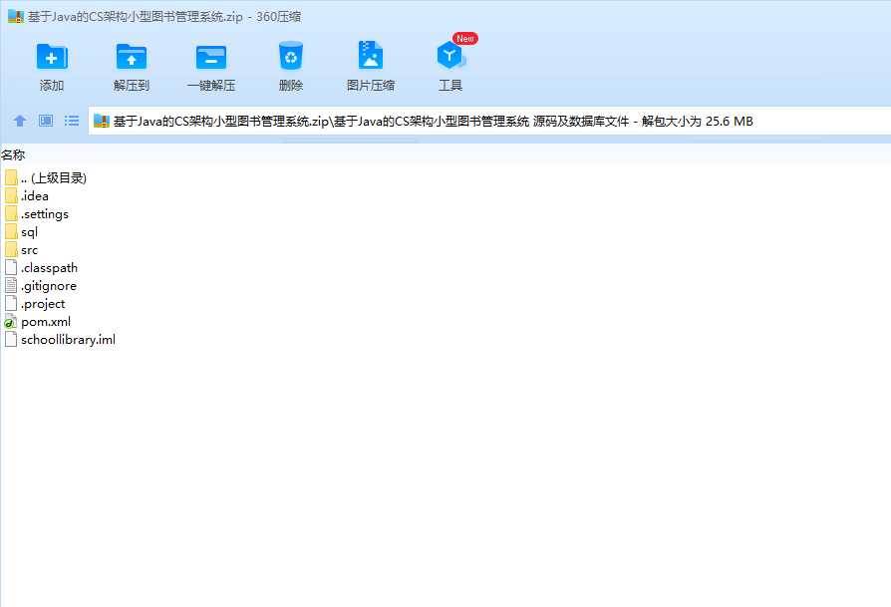This screenshot has width=891, height=607.
Task: Click the red New badge
Action: tap(465, 38)
